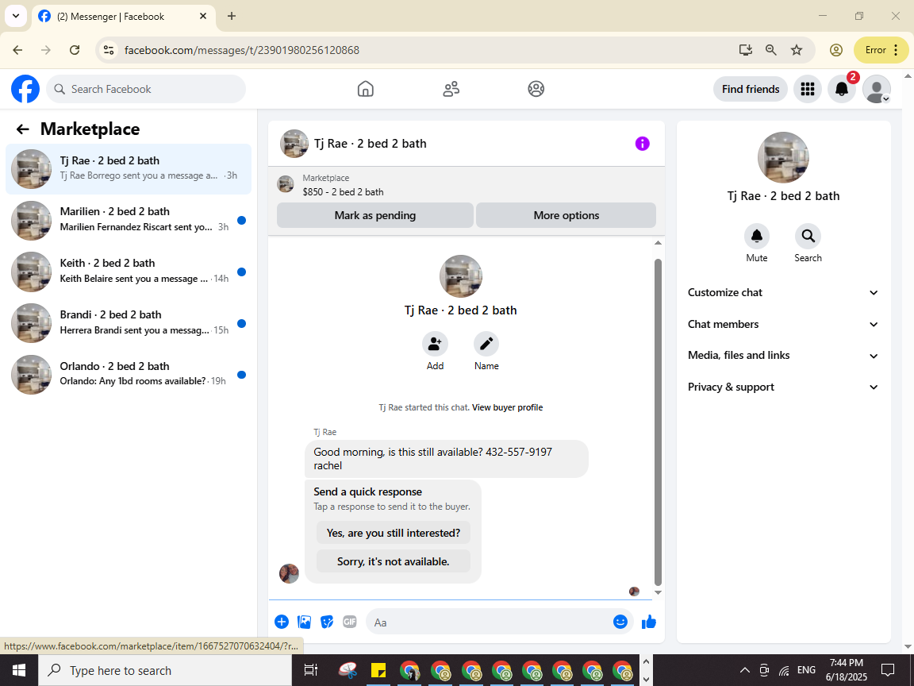Install app icon in address bar
914x686 pixels.
[746, 50]
